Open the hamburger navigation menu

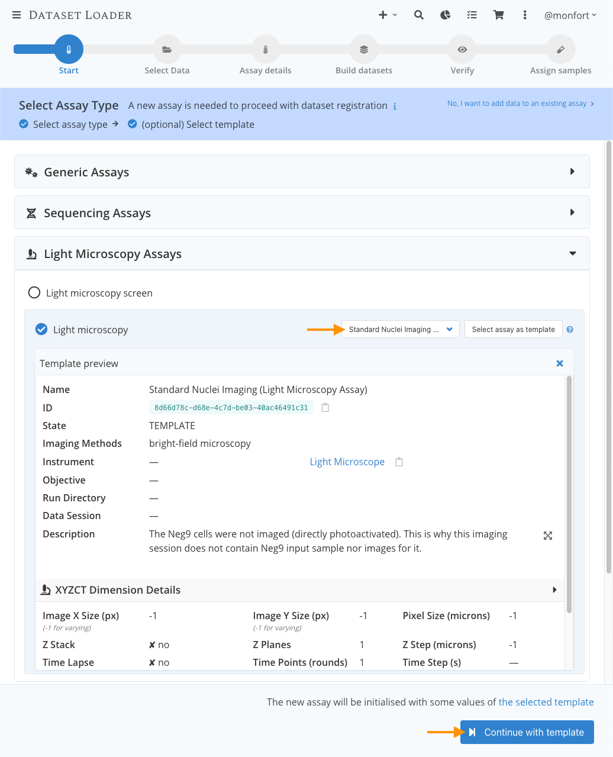tap(17, 15)
